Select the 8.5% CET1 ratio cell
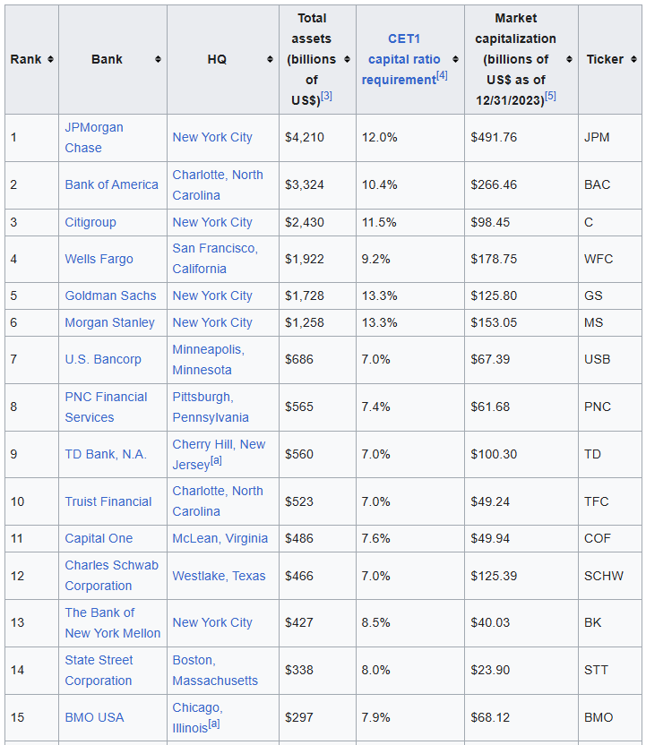The height and width of the screenshot is (745, 646). click(410, 623)
